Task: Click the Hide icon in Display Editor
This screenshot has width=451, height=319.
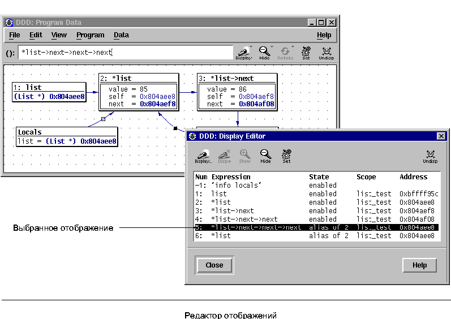Action: (265, 157)
